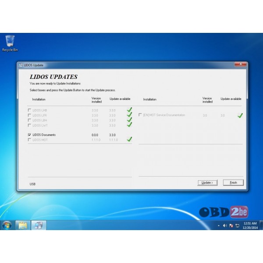The height and width of the screenshot is (263, 263).
Task: Open the Action Center flag icon
Action: pos(231,226)
